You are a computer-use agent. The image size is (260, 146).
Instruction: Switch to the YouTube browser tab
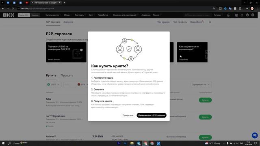pos(27,3)
